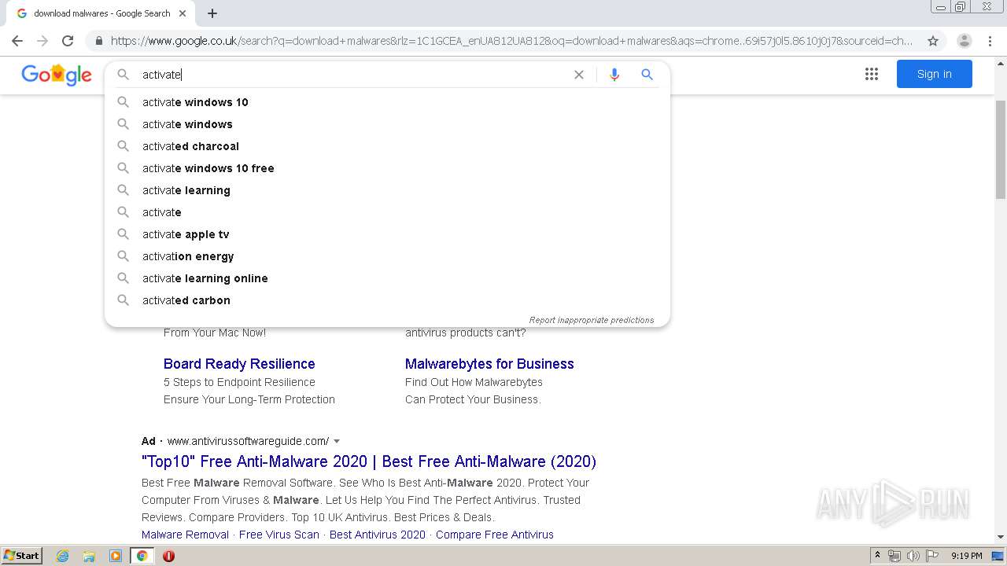Open Compare Free Antivirus sitelink
Image resolution: width=1007 pixels, height=566 pixels.
pyautogui.click(x=495, y=535)
